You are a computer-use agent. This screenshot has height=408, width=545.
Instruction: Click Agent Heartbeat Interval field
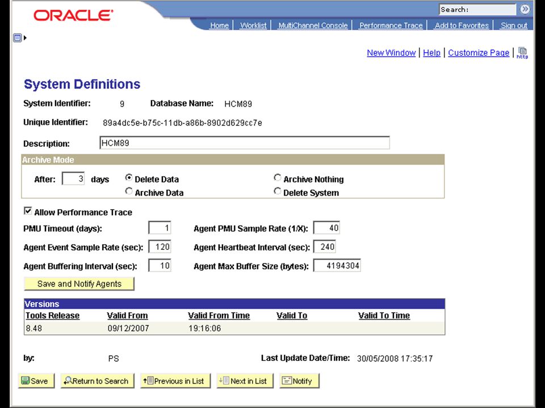pyautogui.click(x=325, y=246)
